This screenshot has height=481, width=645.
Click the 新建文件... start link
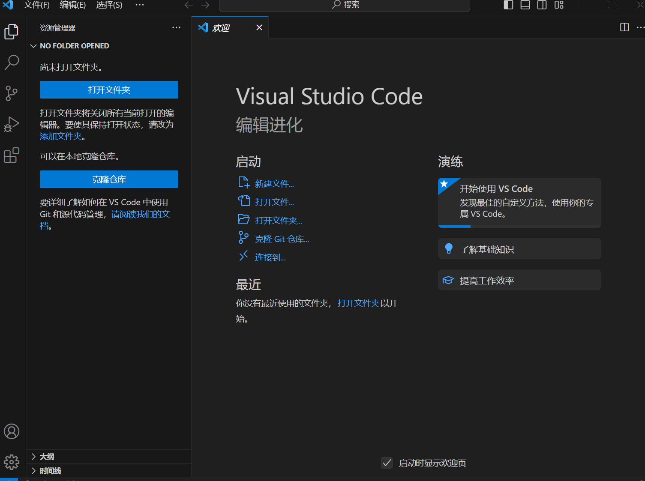[274, 184]
